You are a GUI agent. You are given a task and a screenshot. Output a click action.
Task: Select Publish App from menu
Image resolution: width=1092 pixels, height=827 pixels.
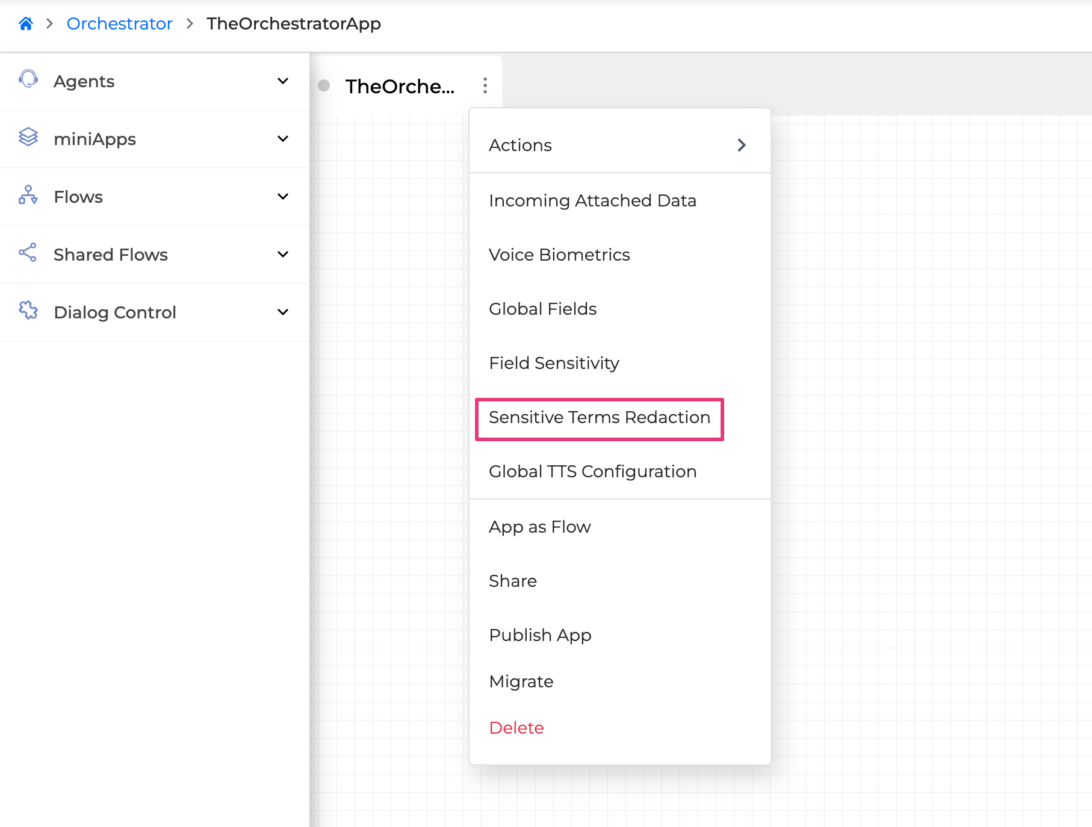540,636
